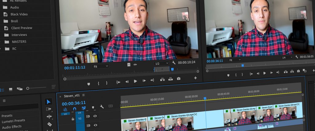Open the Source monitor button editor plus
Viewport: 315px width, 131px height.
[x=195, y=78]
